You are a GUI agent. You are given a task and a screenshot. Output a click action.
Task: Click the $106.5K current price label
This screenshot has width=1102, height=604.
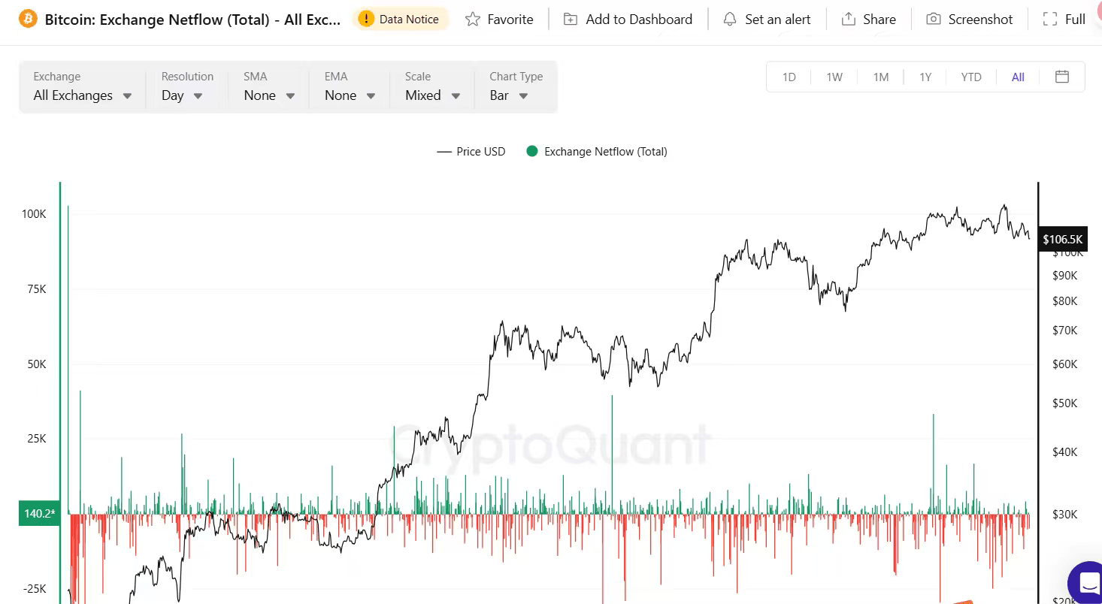1062,240
